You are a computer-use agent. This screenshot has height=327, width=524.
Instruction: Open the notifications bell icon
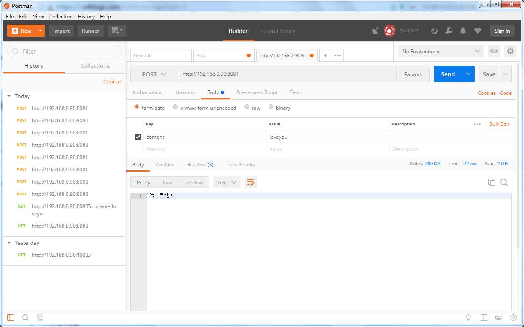coord(463,31)
